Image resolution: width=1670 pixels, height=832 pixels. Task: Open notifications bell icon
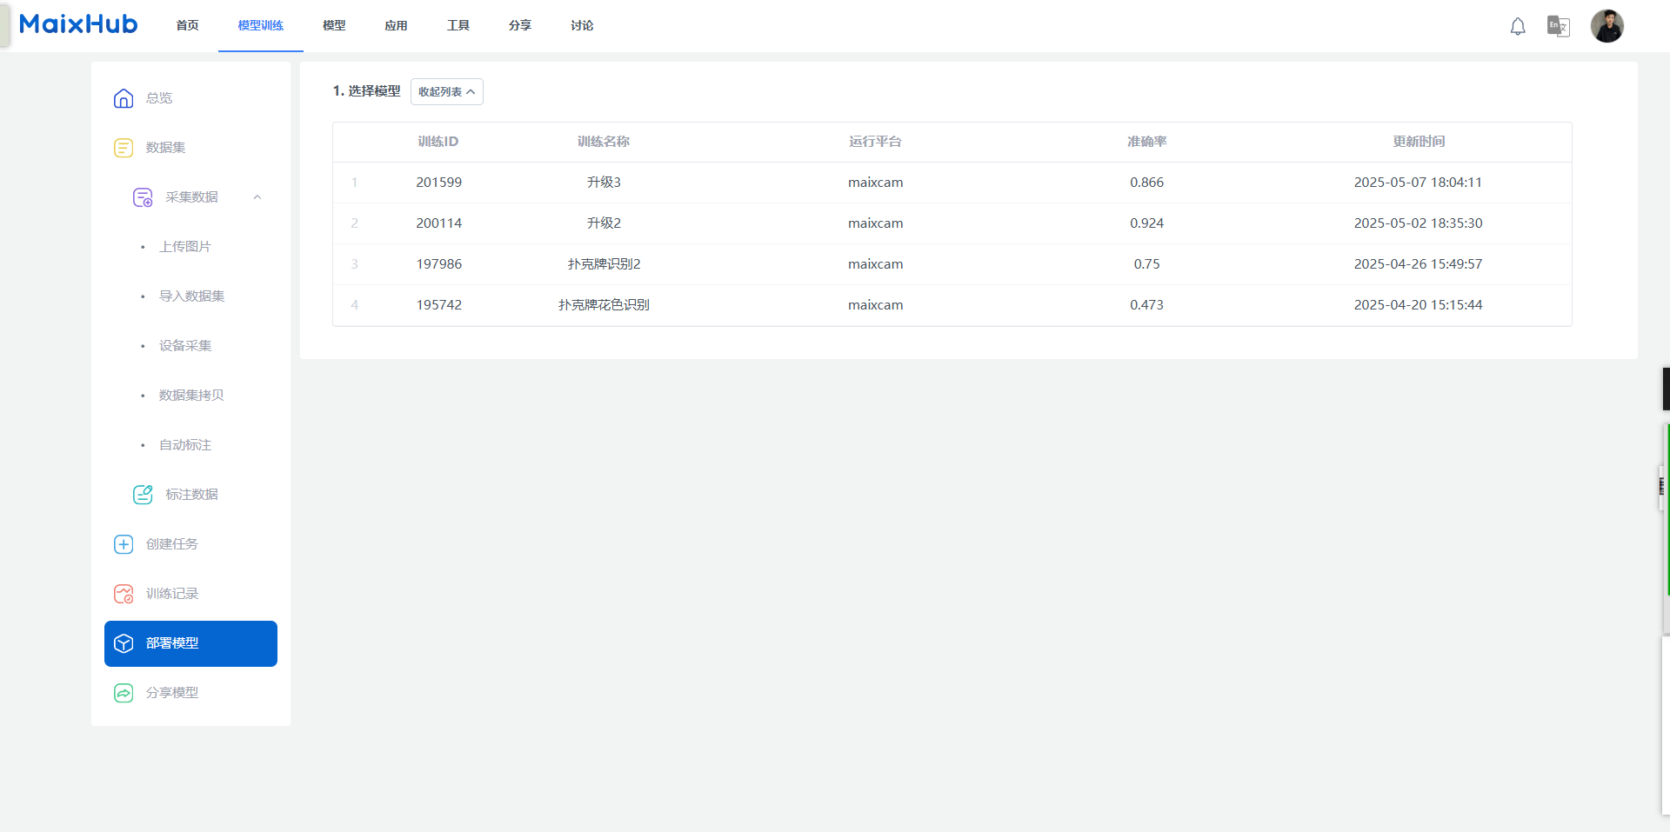(x=1518, y=26)
